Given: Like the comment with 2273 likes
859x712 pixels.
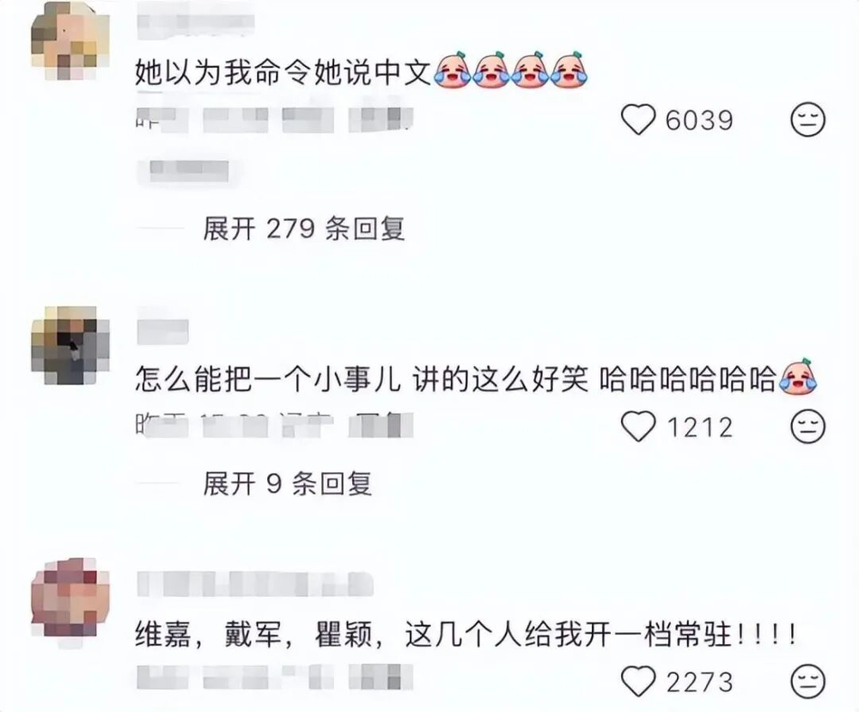Looking at the screenshot, I should pos(638,681).
